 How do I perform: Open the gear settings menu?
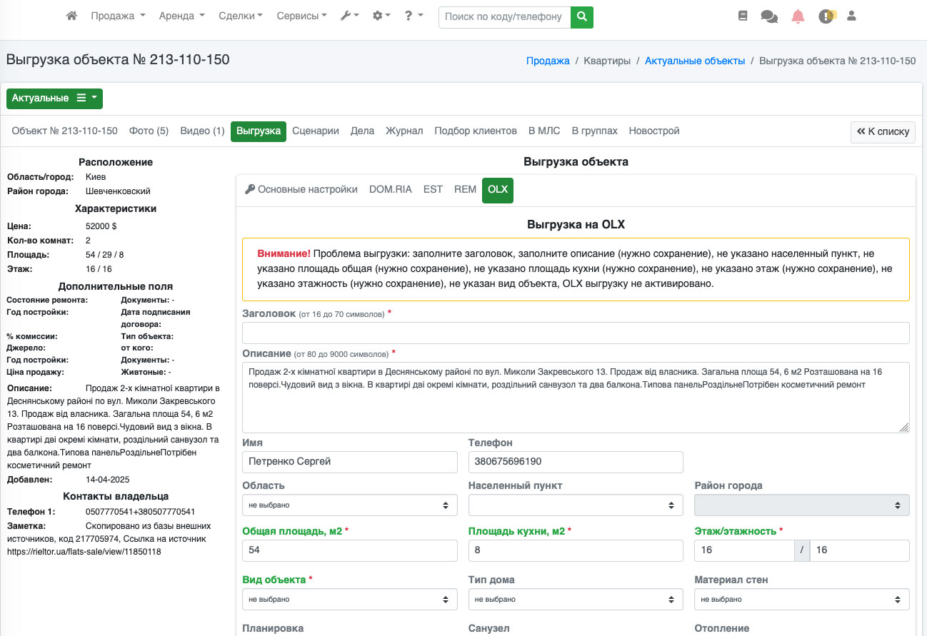pos(381,16)
